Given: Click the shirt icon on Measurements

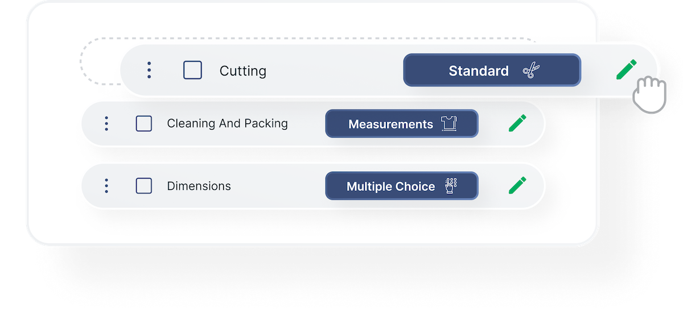Looking at the screenshot, I should [450, 124].
